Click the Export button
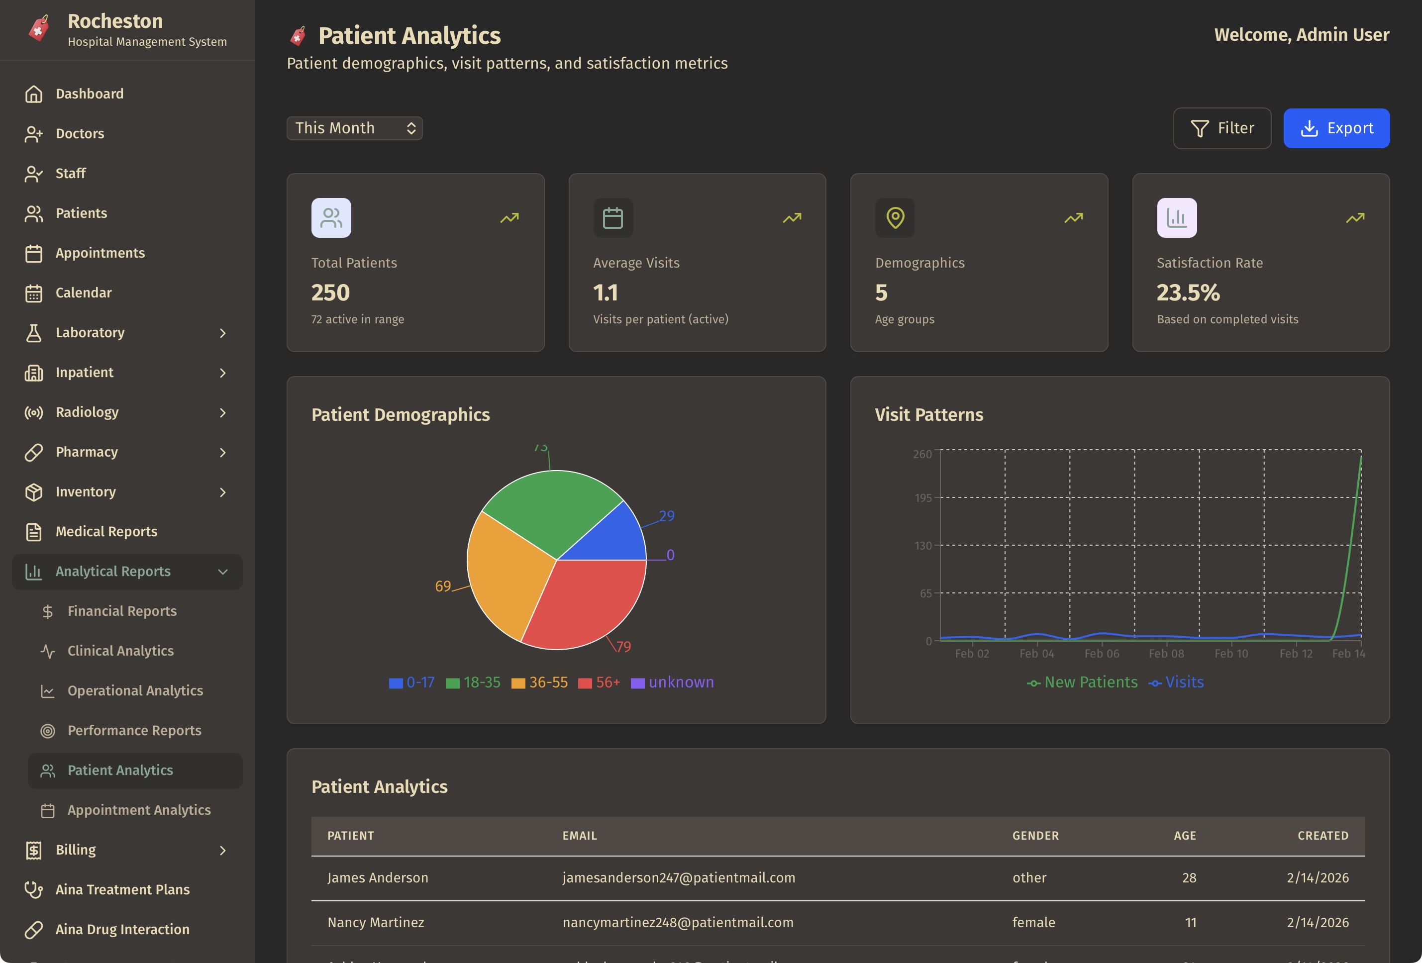The height and width of the screenshot is (963, 1422). coord(1336,128)
